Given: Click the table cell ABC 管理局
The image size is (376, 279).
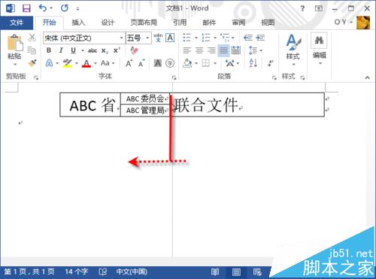Looking at the screenshot, I should coord(145,111).
